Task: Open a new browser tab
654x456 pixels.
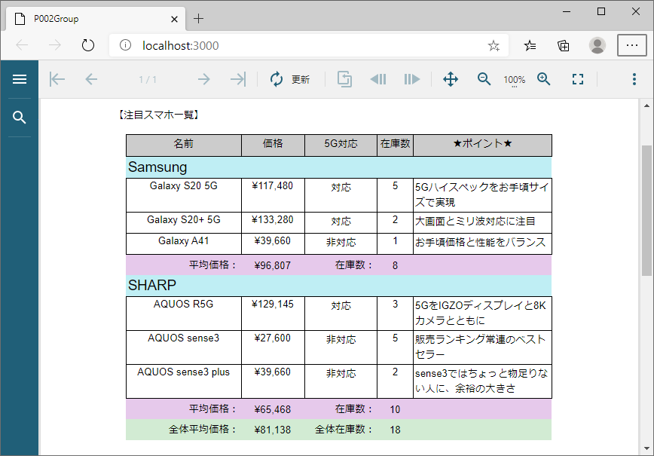Action: click(199, 18)
